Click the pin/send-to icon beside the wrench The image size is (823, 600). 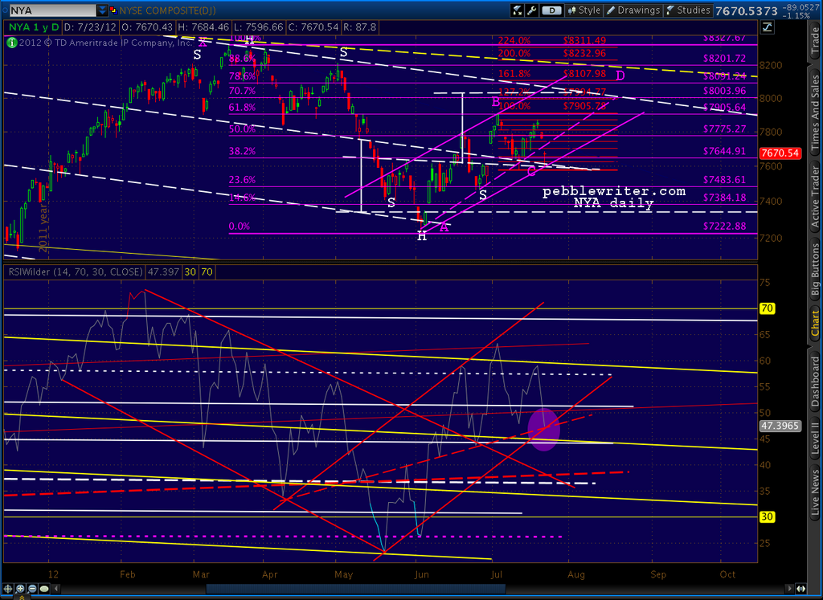517,10
